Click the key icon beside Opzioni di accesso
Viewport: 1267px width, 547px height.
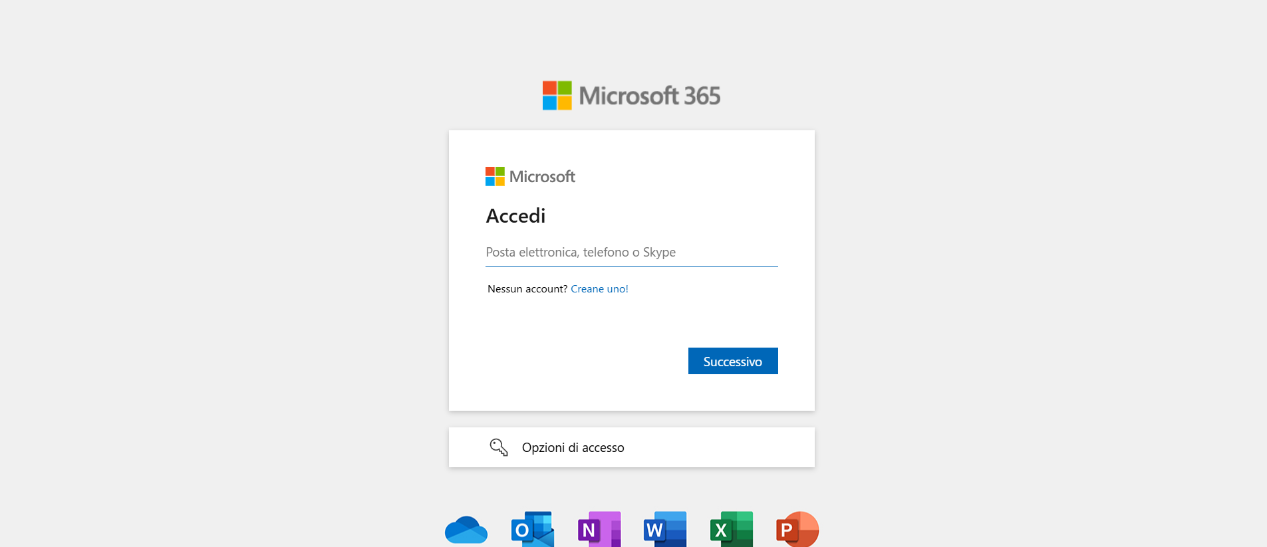pos(499,447)
